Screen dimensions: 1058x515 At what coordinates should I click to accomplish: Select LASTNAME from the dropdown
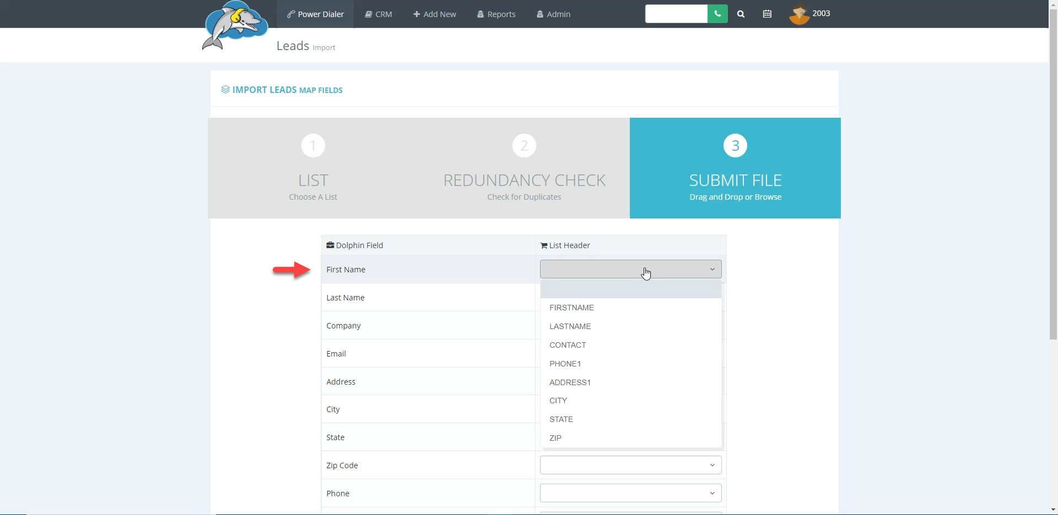(x=631, y=326)
